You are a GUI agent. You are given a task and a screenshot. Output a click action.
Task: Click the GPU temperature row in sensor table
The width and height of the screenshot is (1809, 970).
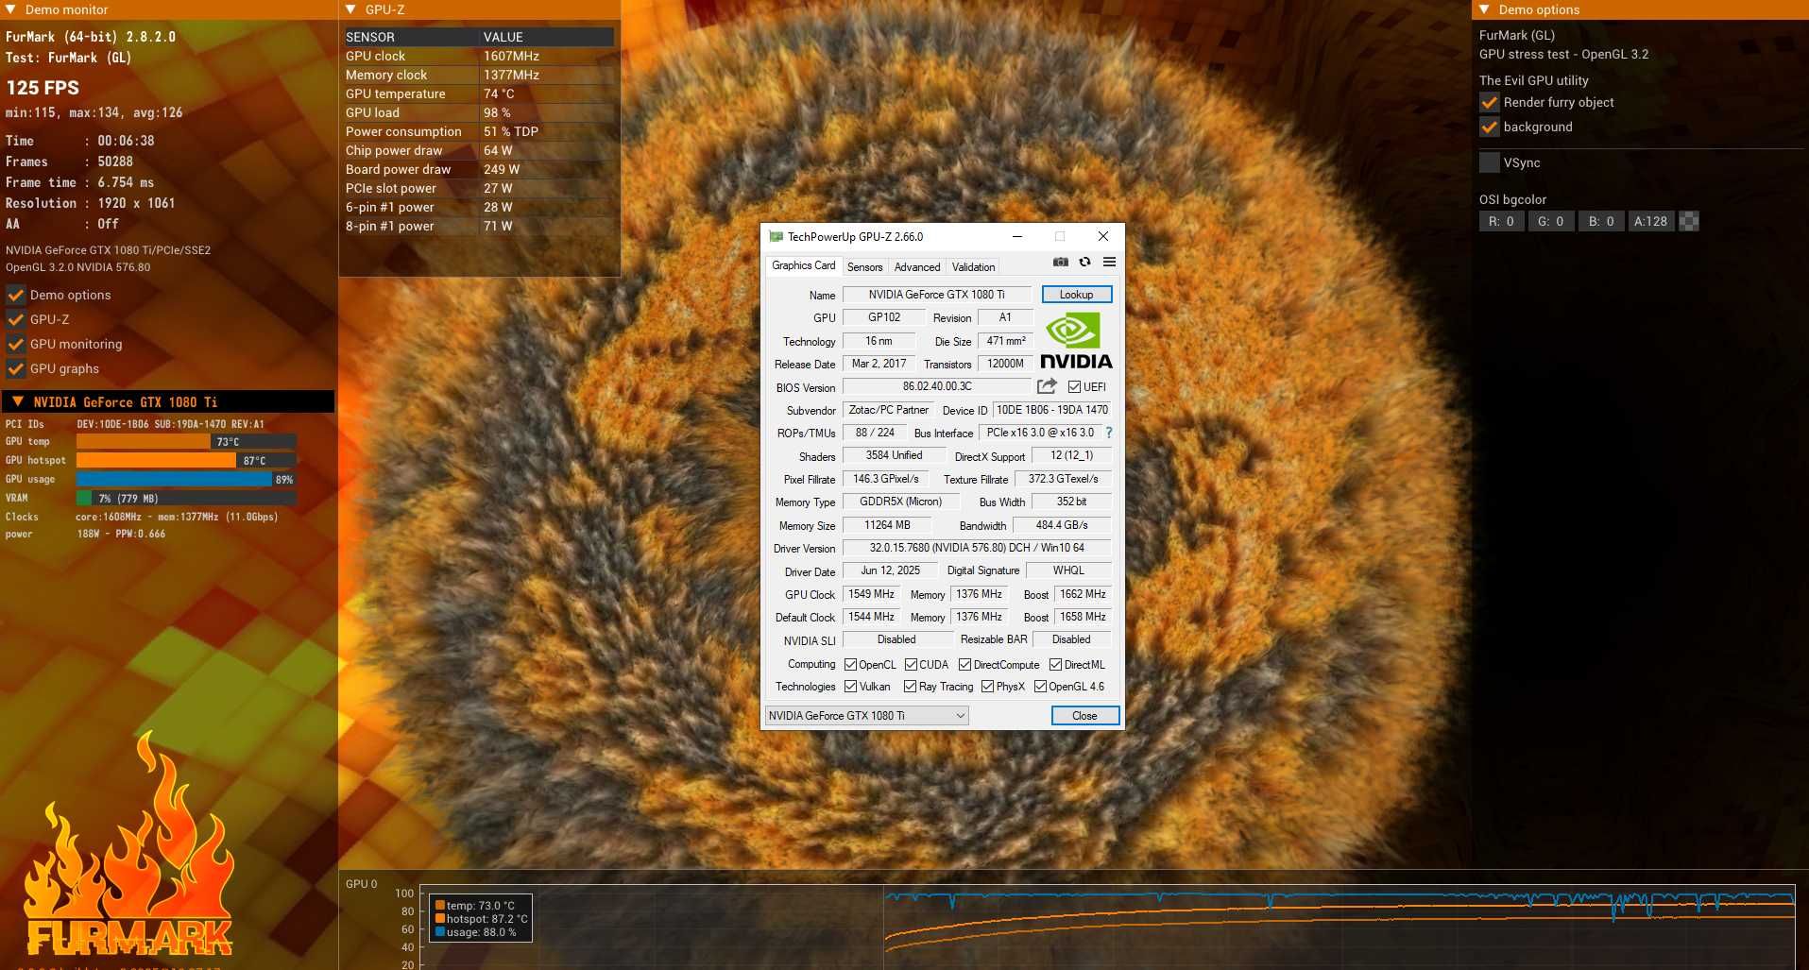point(479,94)
